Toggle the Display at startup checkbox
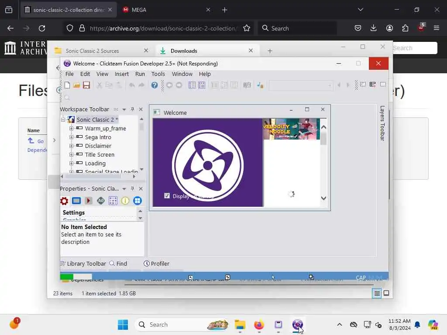 click(x=167, y=196)
